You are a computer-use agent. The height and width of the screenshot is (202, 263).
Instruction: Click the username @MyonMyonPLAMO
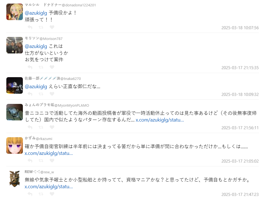click(x=72, y=105)
